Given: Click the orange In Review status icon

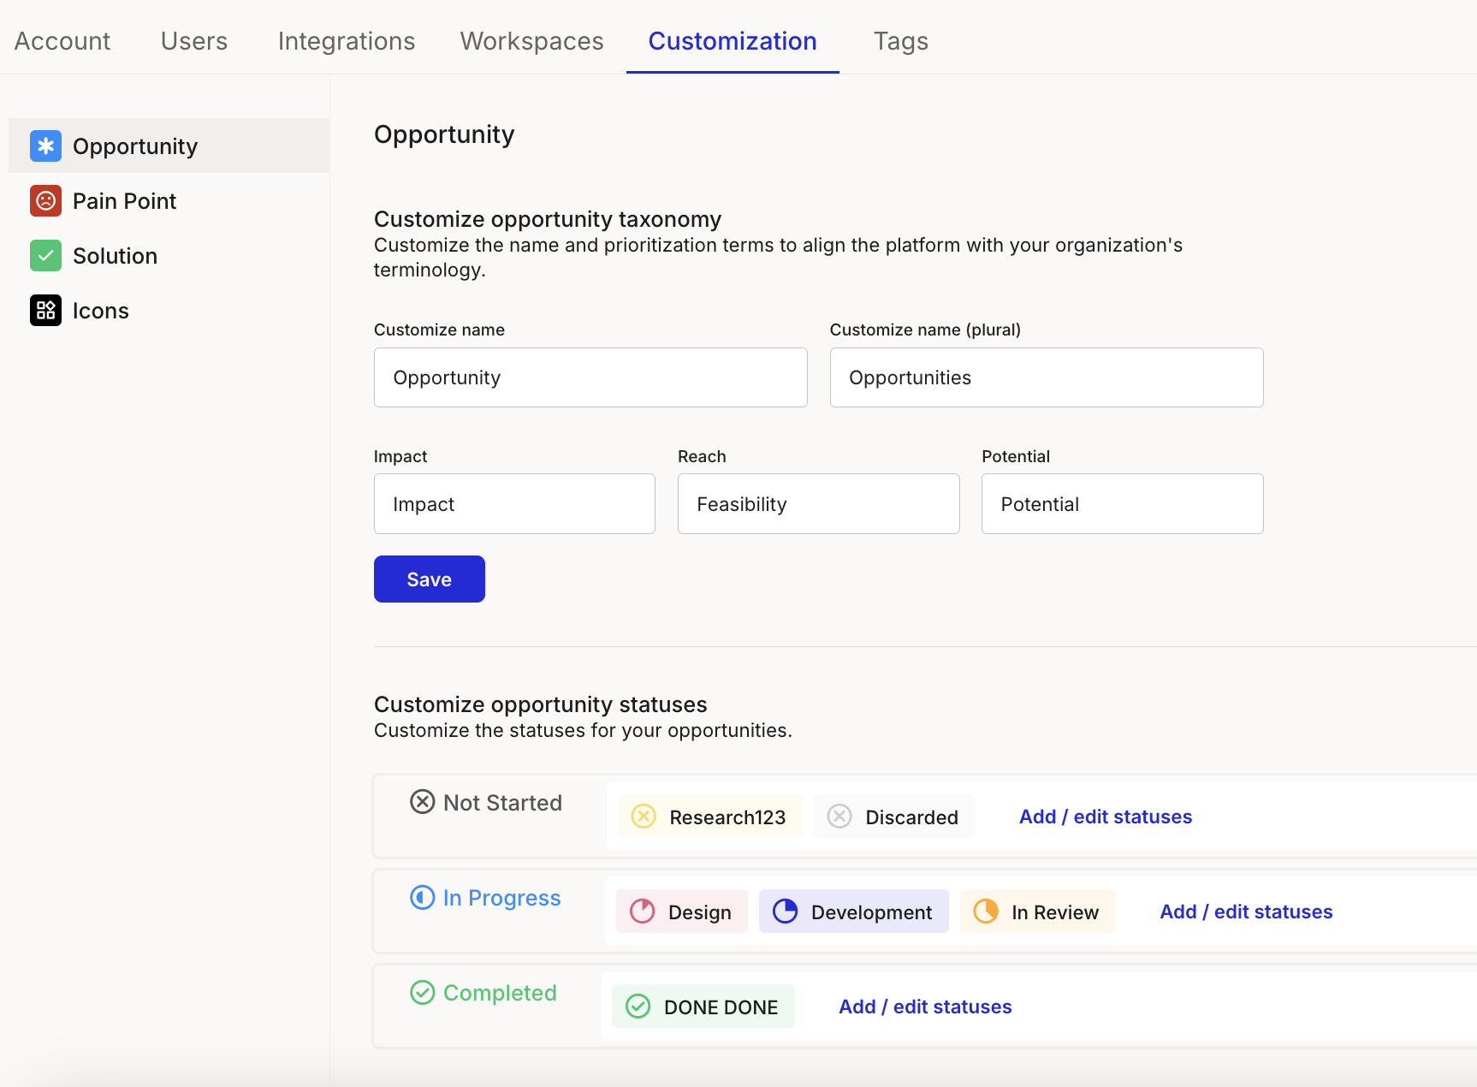Looking at the screenshot, I should click(x=986, y=912).
